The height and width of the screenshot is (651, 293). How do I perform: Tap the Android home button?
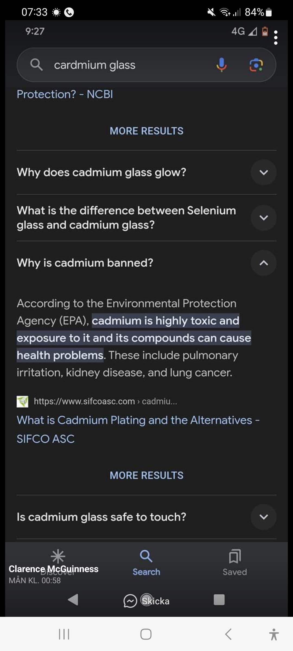point(146,634)
